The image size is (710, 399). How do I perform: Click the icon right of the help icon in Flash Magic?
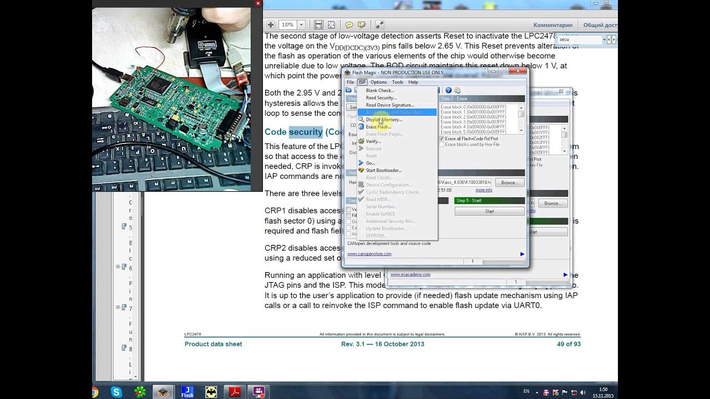tap(457, 90)
